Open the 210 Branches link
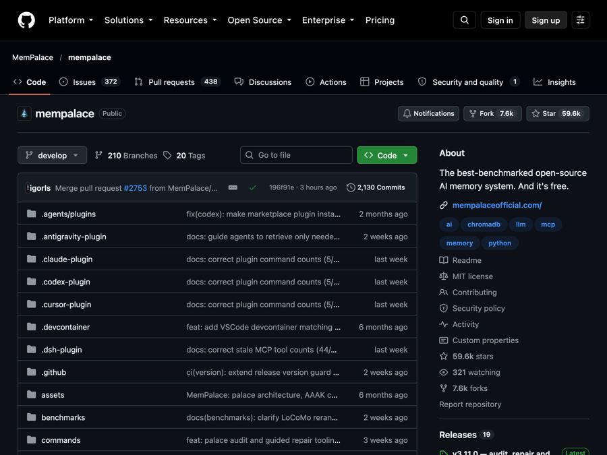 [126, 155]
